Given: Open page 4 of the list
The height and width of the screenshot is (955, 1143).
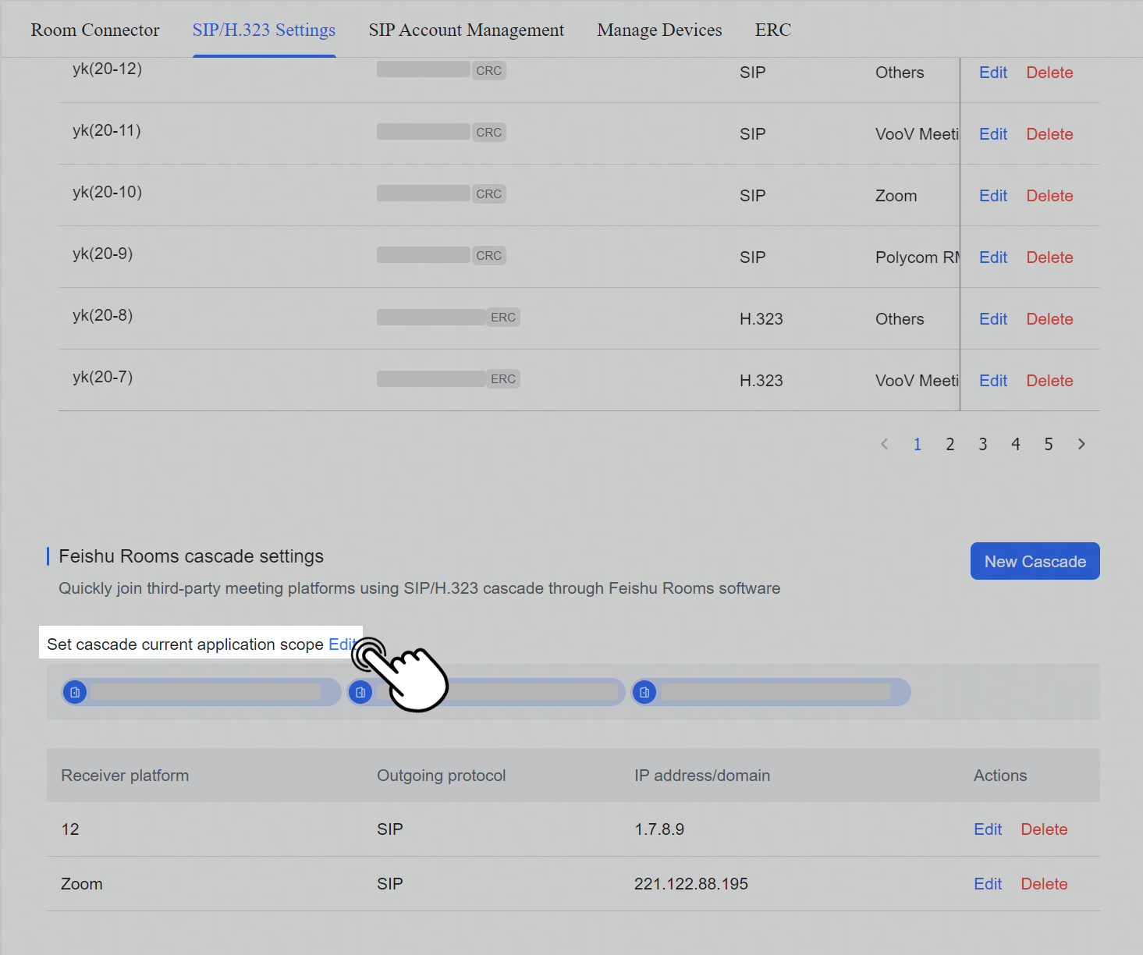Looking at the screenshot, I should (1016, 444).
